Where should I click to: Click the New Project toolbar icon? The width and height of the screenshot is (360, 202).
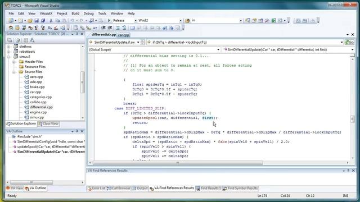point(11,21)
